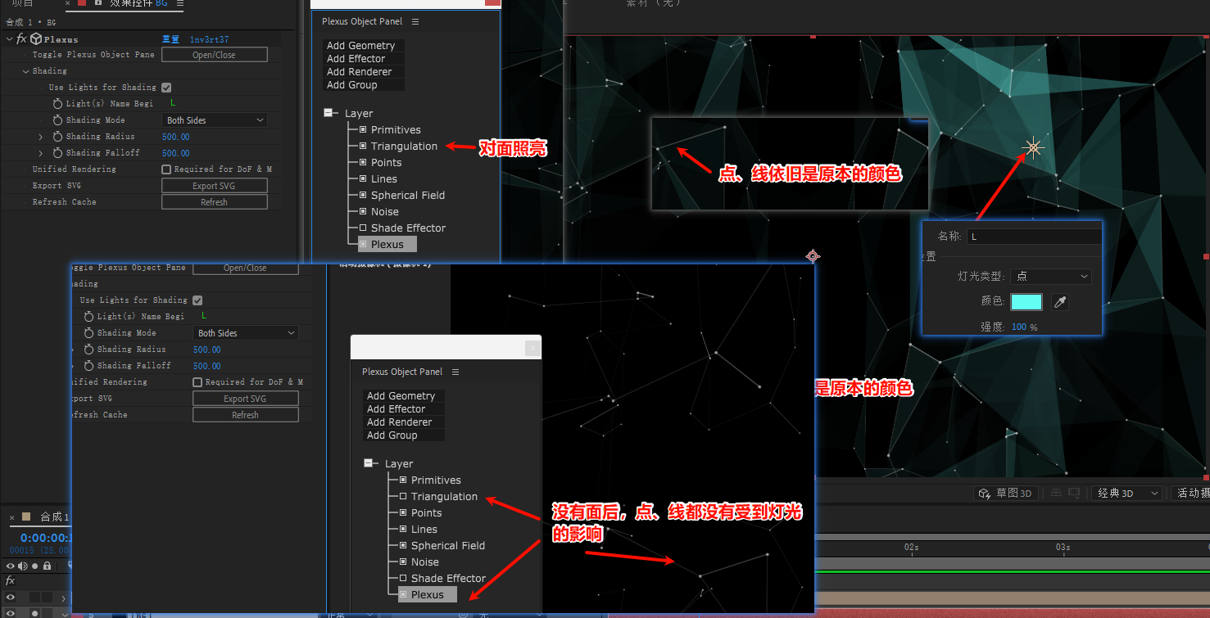
Task: Click the 02s mark on time ruler
Action: tap(911, 547)
